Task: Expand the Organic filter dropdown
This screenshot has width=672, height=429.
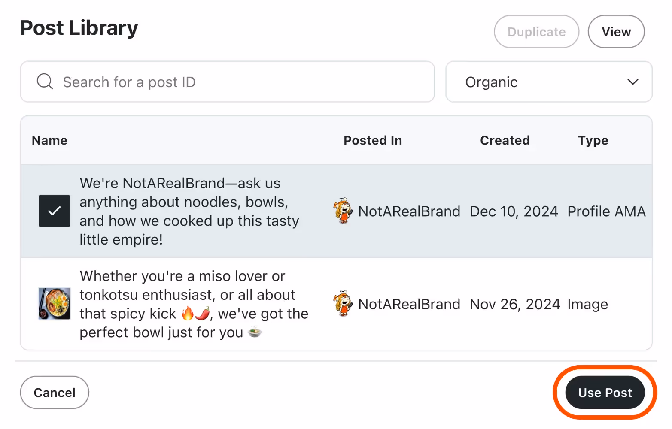Action: click(x=548, y=82)
